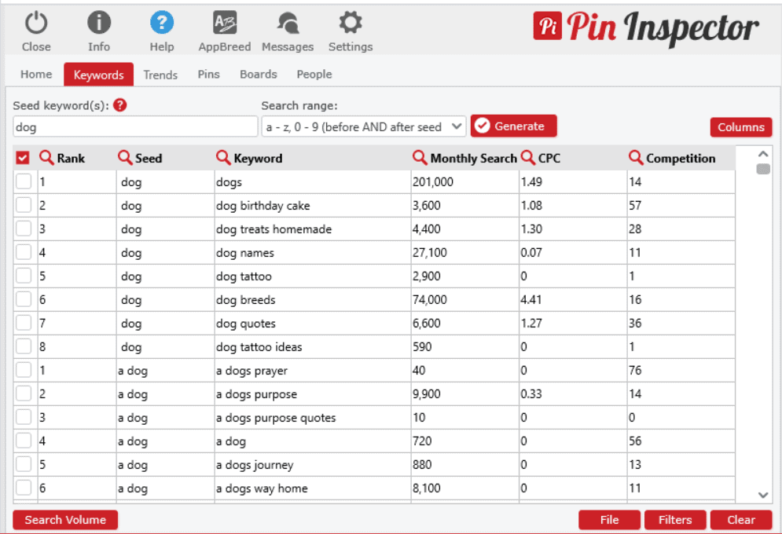Click the Help question mark icon

point(161,23)
